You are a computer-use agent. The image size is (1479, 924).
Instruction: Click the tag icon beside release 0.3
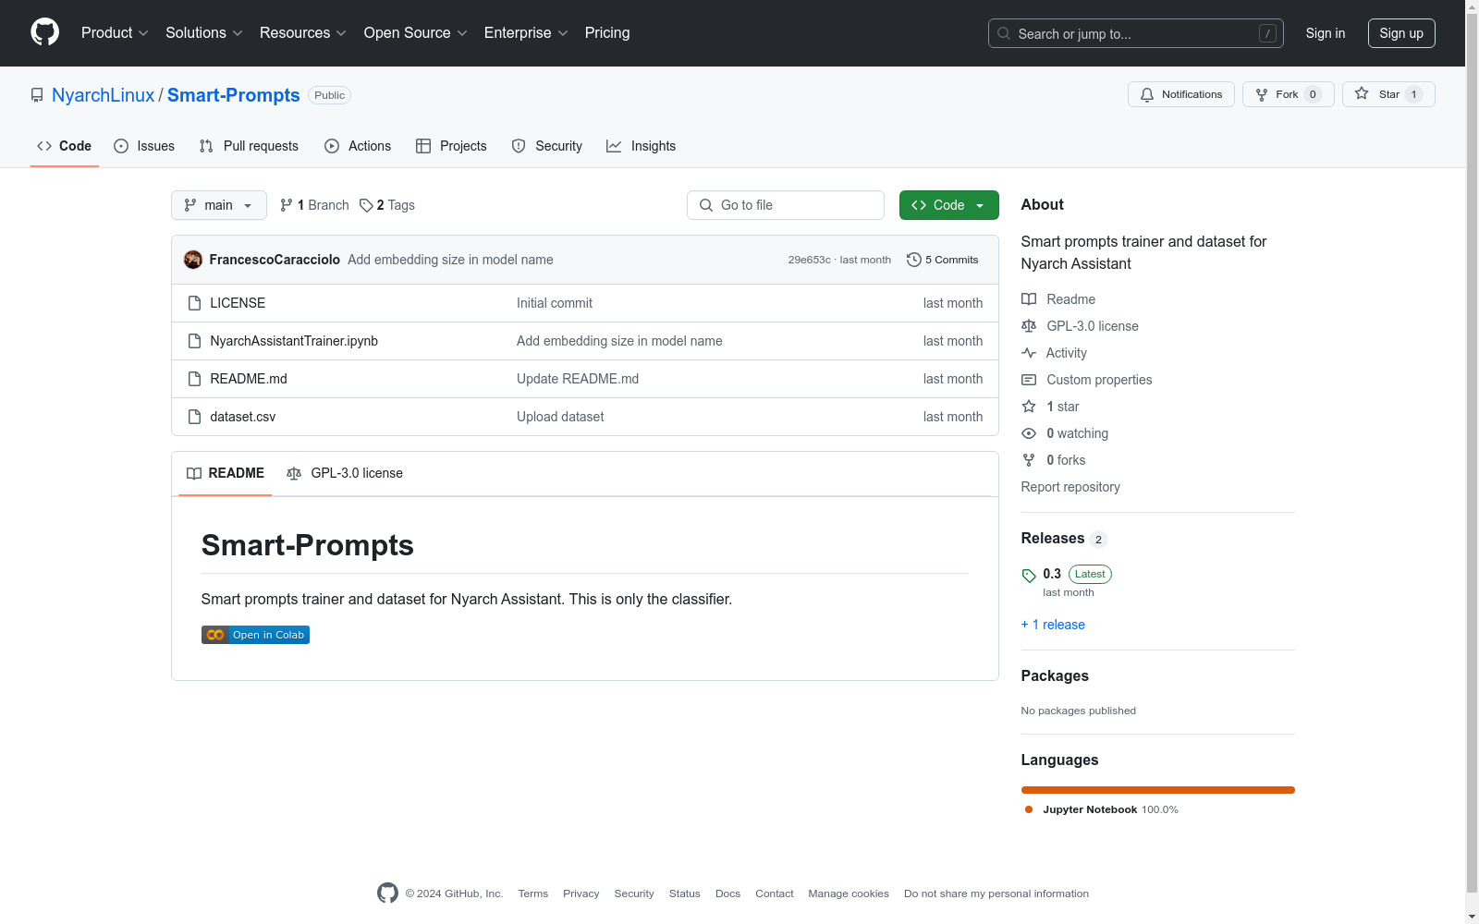coord(1029,576)
